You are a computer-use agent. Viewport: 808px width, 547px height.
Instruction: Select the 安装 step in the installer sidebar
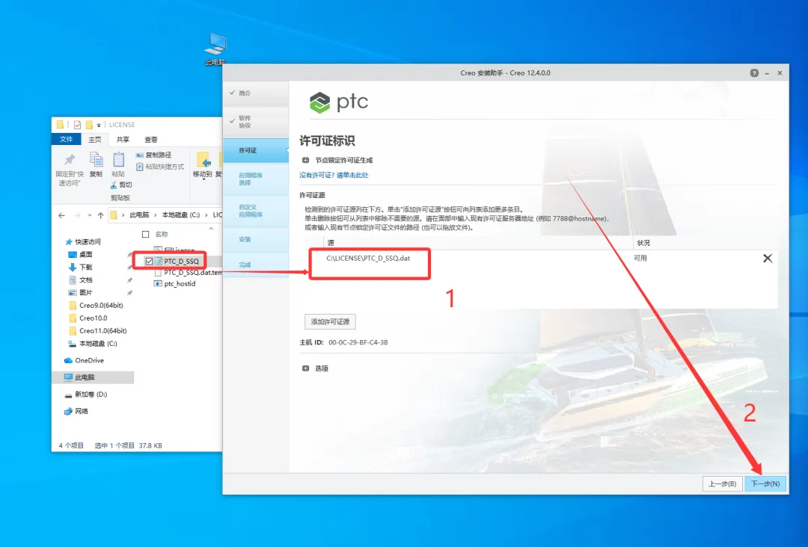tap(256, 239)
